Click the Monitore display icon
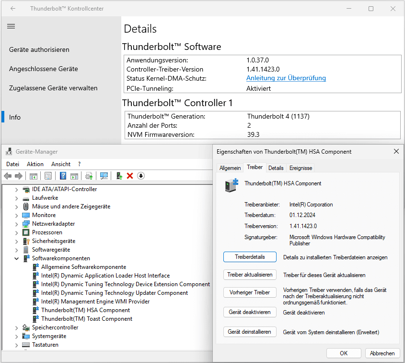 click(x=26, y=215)
